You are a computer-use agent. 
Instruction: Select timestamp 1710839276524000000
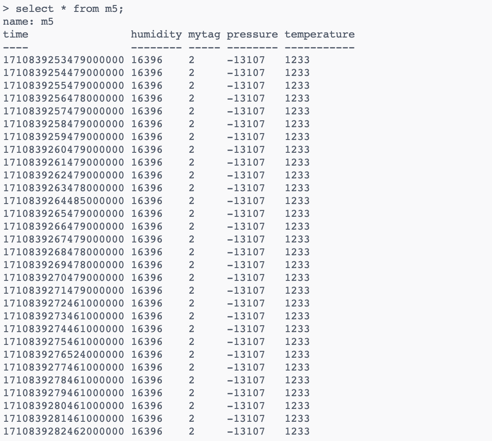pos(63,355)
